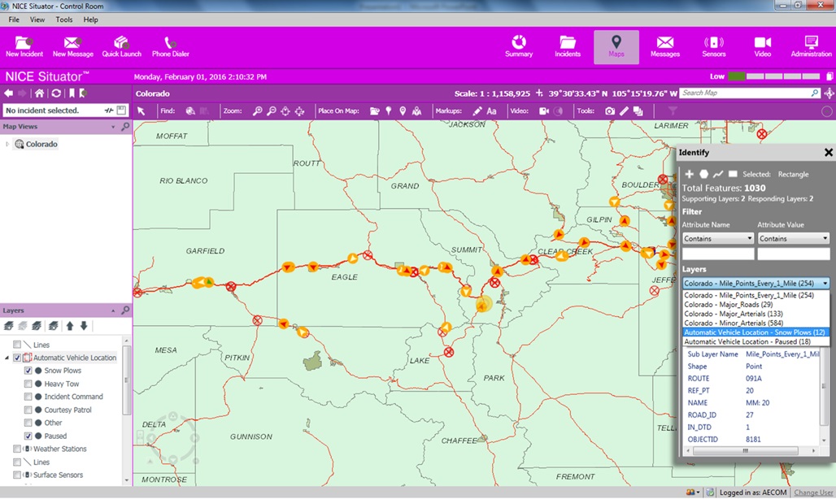Close the Identify panel

click(x=829, y=152)
